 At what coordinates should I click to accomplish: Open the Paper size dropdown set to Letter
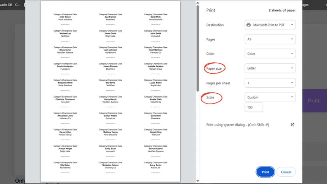(x=270, y=68)
